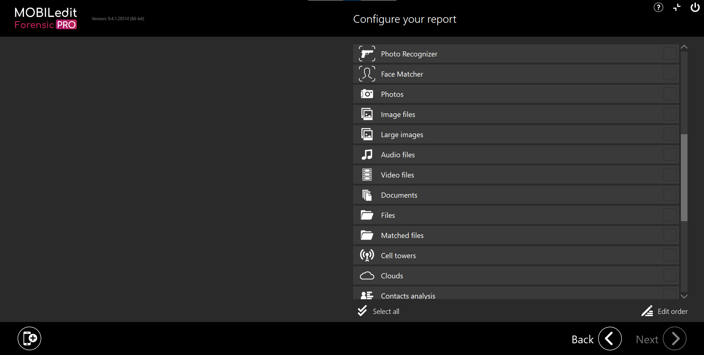Select the Large images list row
This screenshot has height=355, width=704.
(514, 135)
